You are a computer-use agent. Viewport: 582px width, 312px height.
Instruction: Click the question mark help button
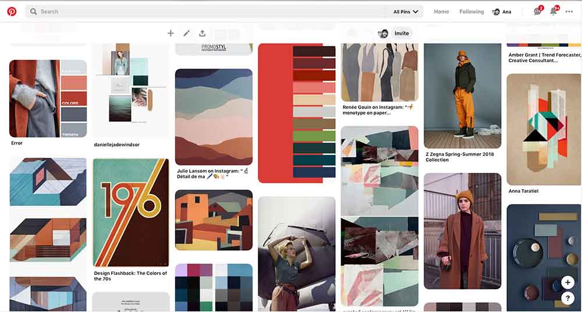click(x=567, y=298)
